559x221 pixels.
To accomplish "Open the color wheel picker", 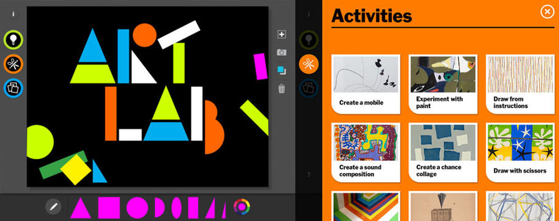I will point(242,207).
